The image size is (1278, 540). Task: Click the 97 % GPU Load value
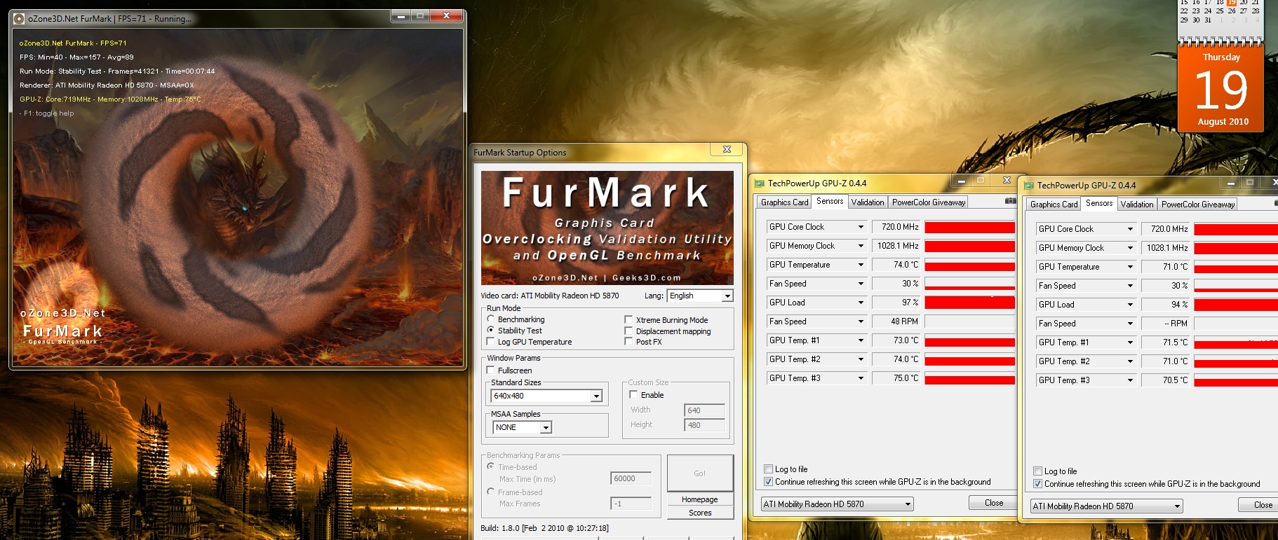[x=896, y=303]
